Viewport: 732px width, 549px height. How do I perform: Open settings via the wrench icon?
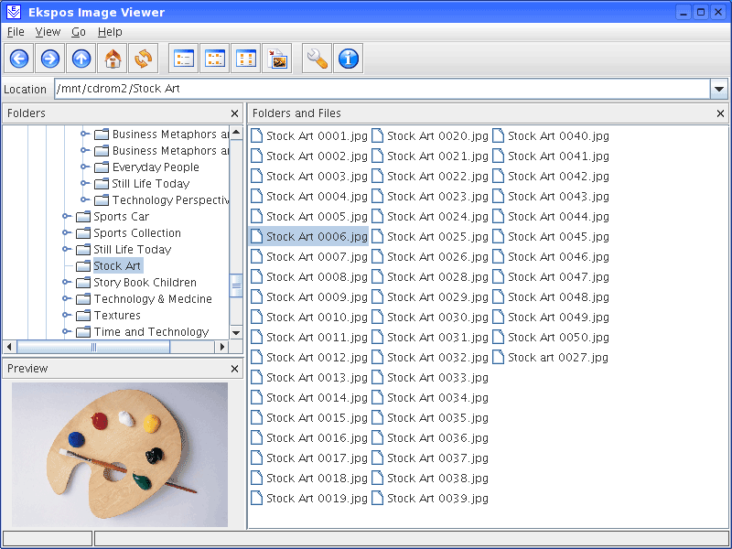[318, 59]
